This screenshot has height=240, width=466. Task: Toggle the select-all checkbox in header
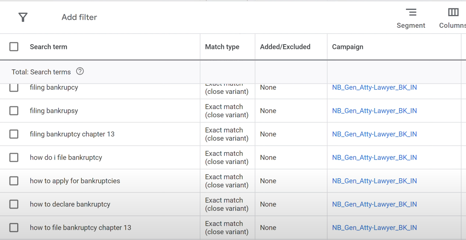(14, 47)
